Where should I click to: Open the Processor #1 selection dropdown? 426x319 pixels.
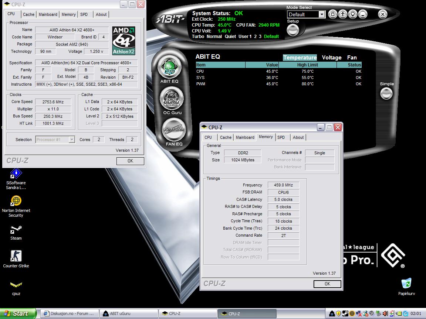71,140
